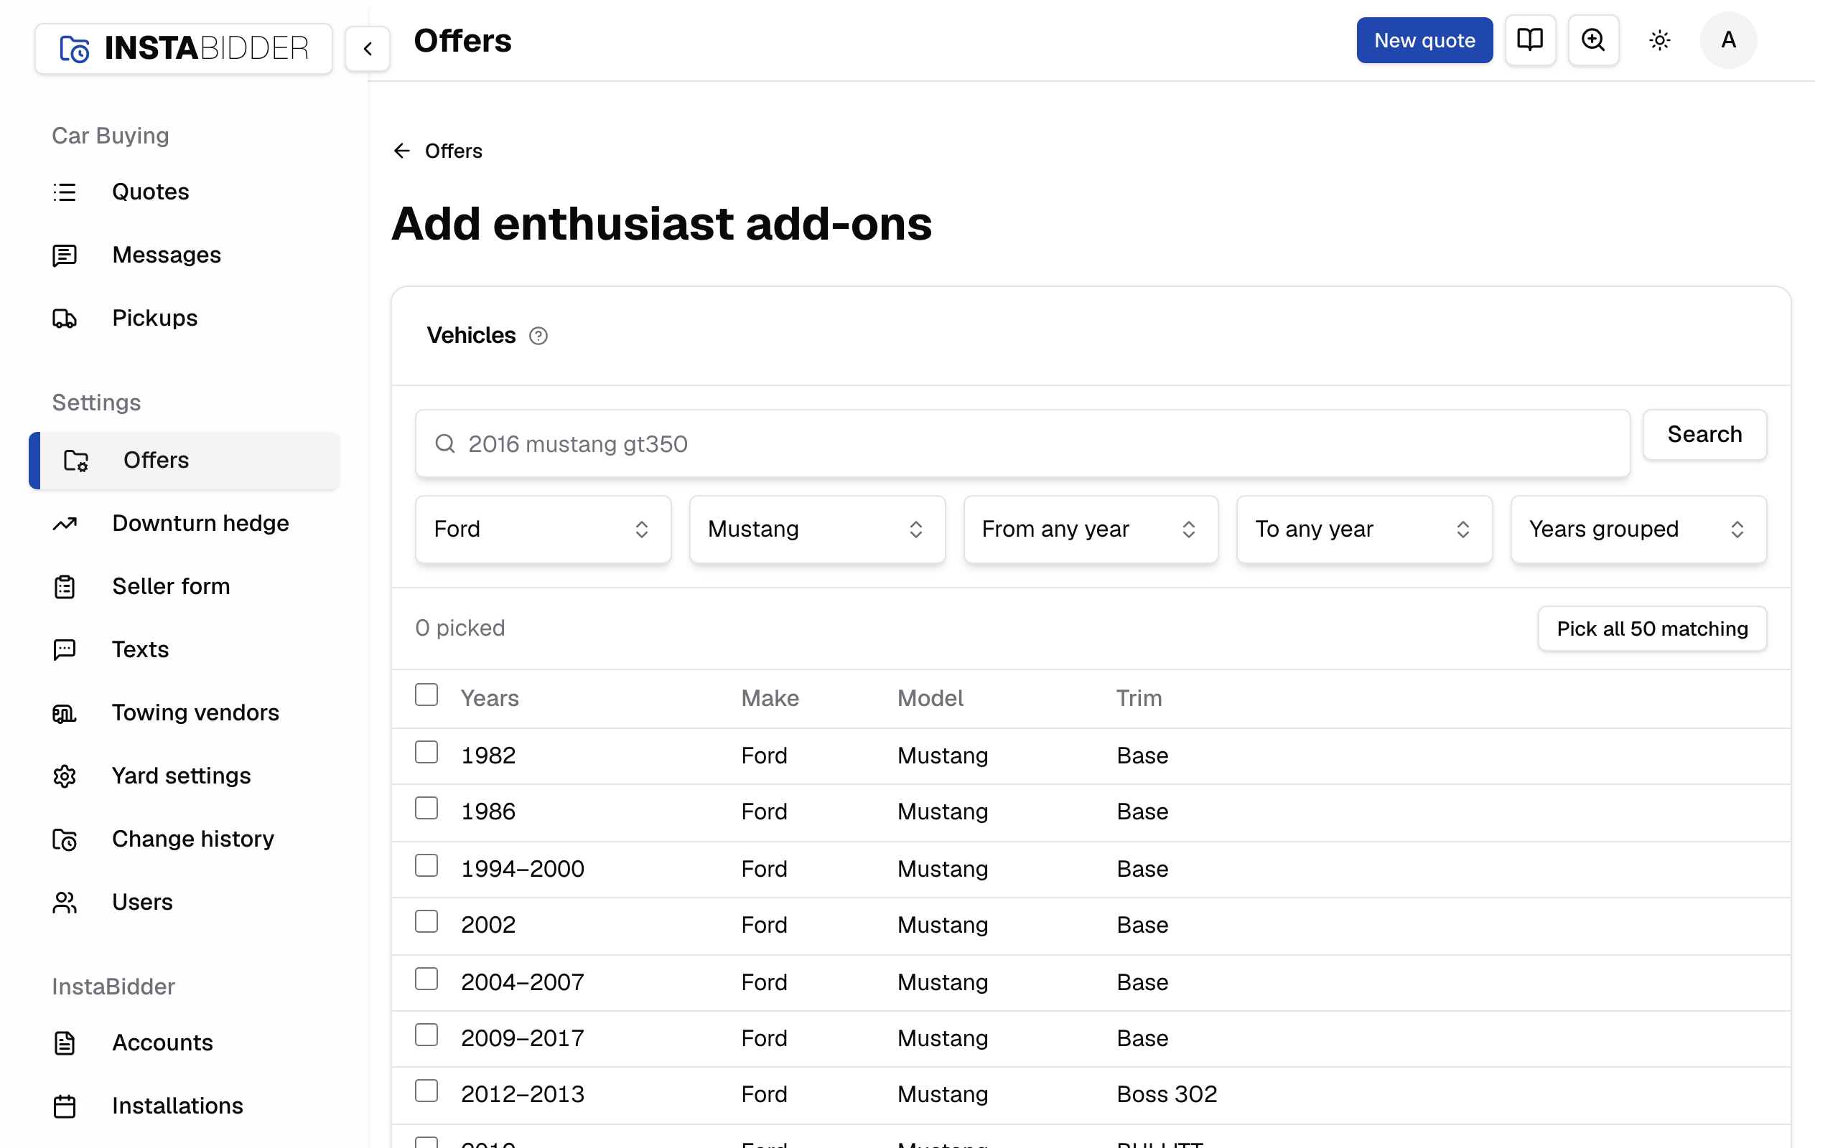Click the Vehicles help question-mark icon

pos(538,336)
